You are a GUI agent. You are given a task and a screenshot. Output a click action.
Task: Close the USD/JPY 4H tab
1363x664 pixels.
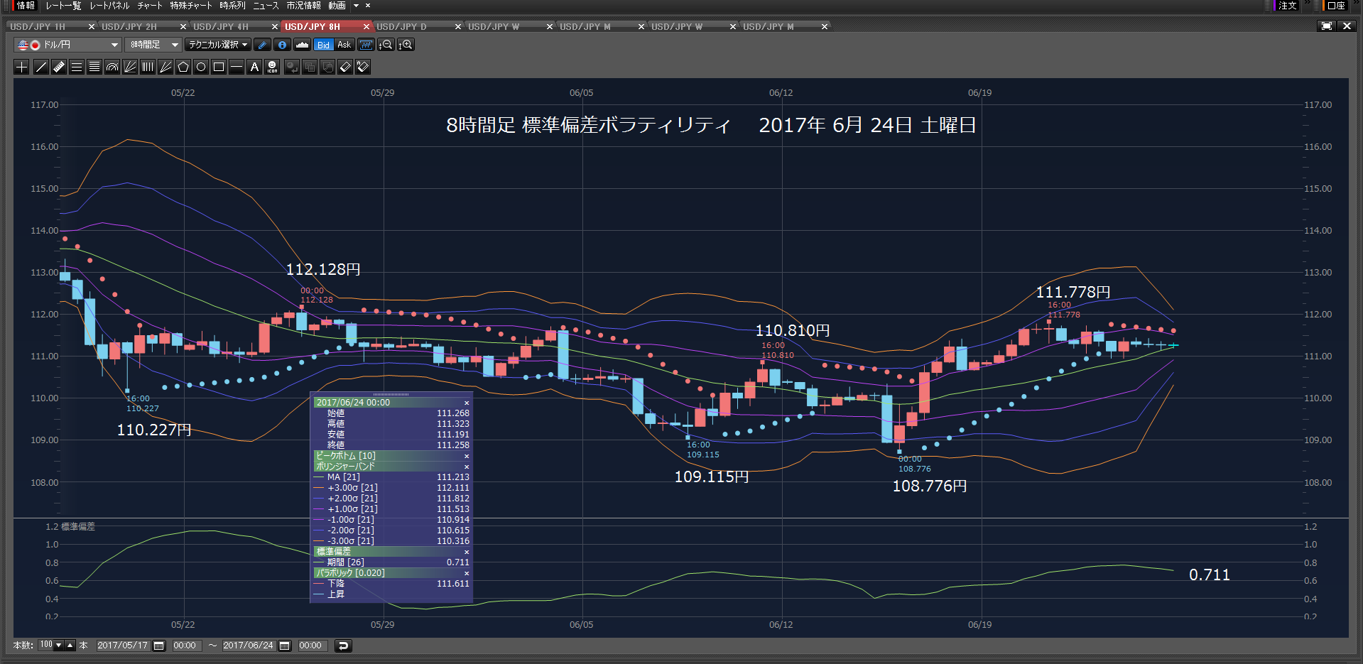click(x=275, y=26)
